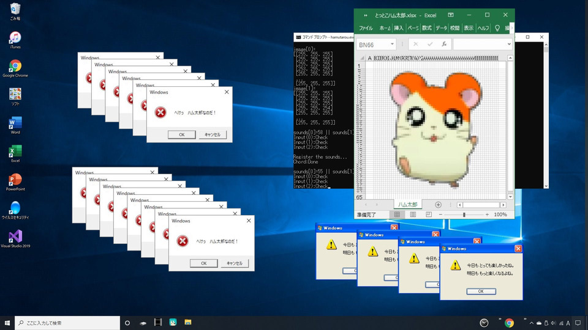Screen dimensions: 588x330
Task: Click キャンセル in the upper front error dialog
Action: click(213, 134)
